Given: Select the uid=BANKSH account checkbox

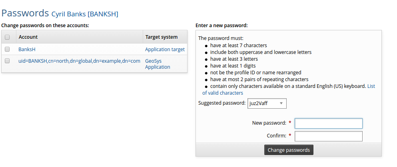Looking at the screenshot, I should (x=7, y=61).
